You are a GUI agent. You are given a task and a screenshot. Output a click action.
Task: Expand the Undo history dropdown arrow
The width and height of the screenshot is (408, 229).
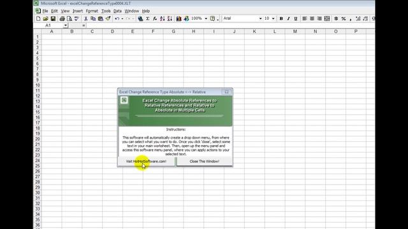point(122,18)
